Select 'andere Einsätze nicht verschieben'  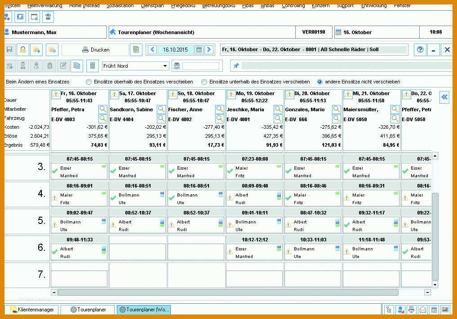320,82
